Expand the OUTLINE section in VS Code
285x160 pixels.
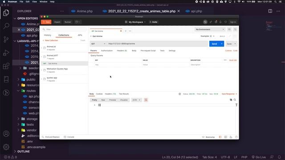click(15, 151)
